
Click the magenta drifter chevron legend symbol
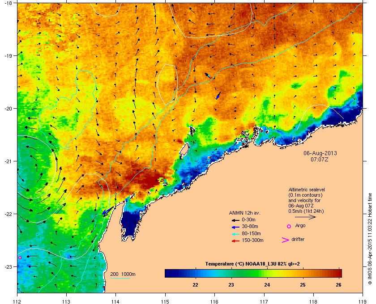pos(286,240)
